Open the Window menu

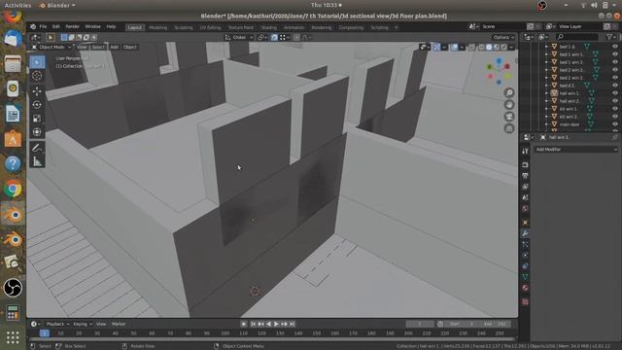pos(93,26)
